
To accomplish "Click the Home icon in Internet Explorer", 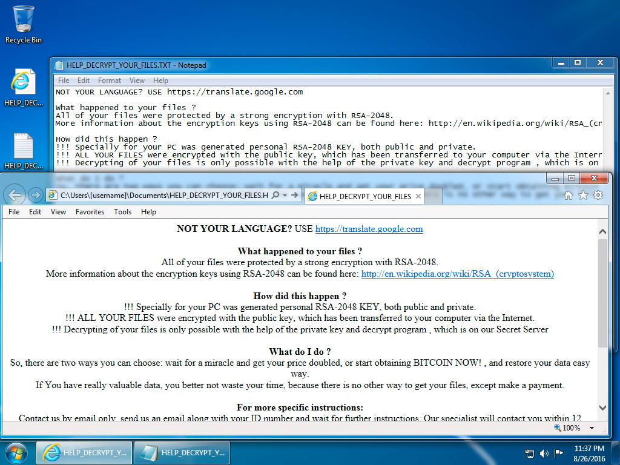I will [x=569, y=195].
